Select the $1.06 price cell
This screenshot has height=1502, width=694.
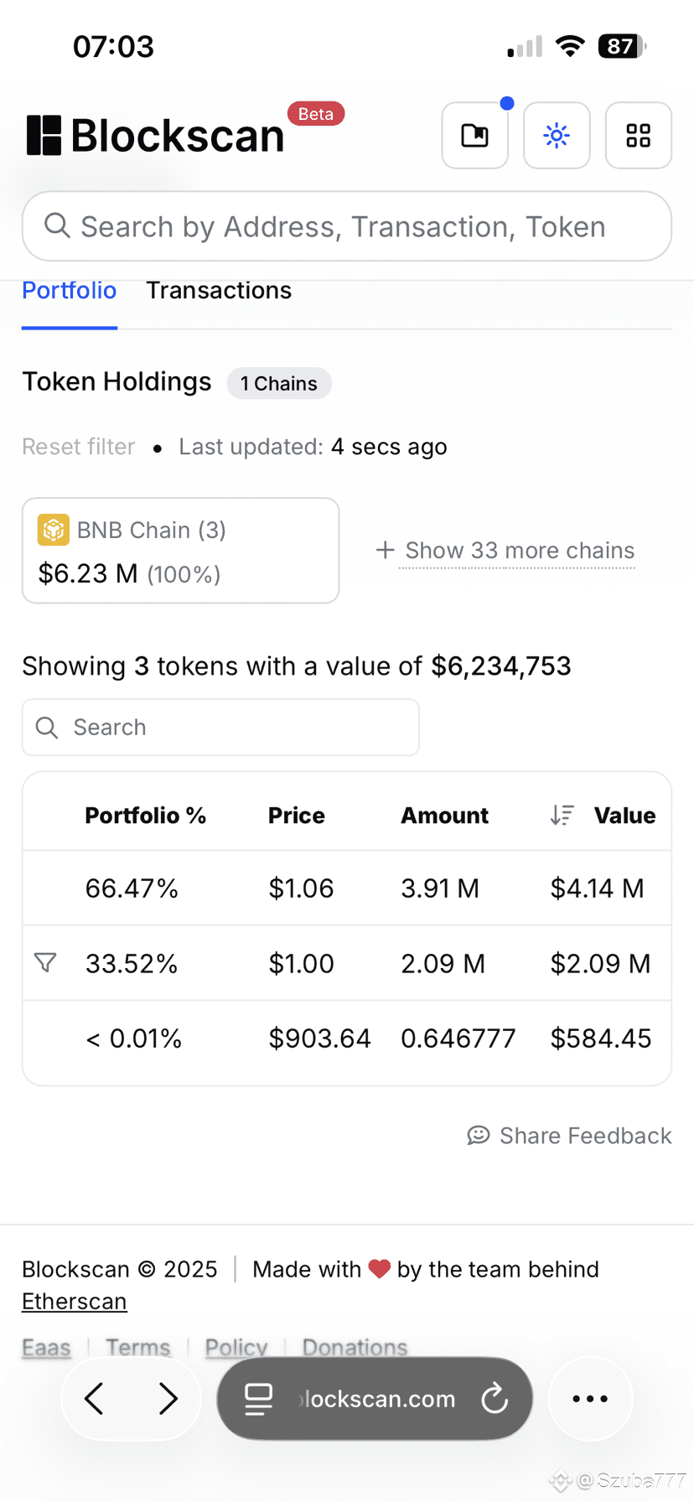click(x=301, y=888)
